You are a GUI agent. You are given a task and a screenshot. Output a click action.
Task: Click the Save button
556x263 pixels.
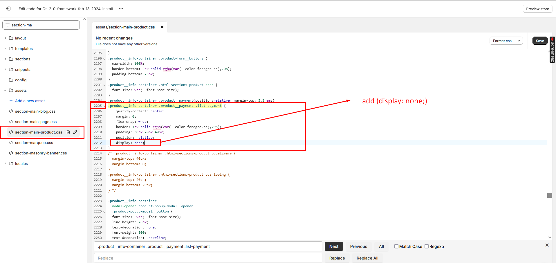(540, 41)
